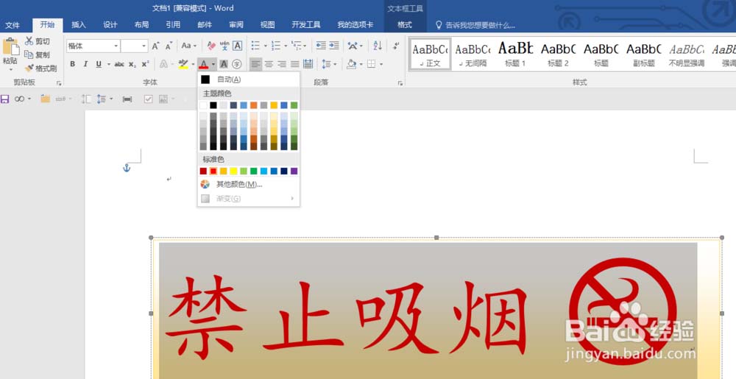Open the underline style dropdown arrow
Screen dimensions: 736x379
[x=108, y=64]
